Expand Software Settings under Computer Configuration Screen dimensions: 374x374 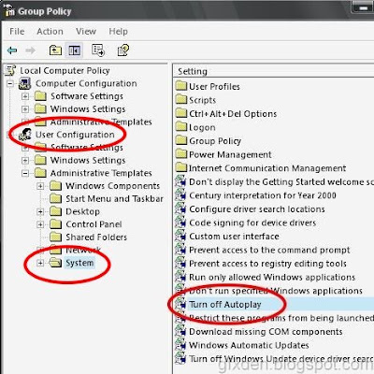tap(25, 96)
